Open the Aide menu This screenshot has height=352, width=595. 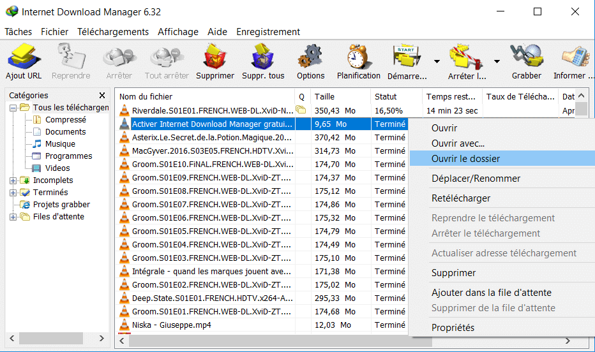pyautogui.click(x=218, y=32)
